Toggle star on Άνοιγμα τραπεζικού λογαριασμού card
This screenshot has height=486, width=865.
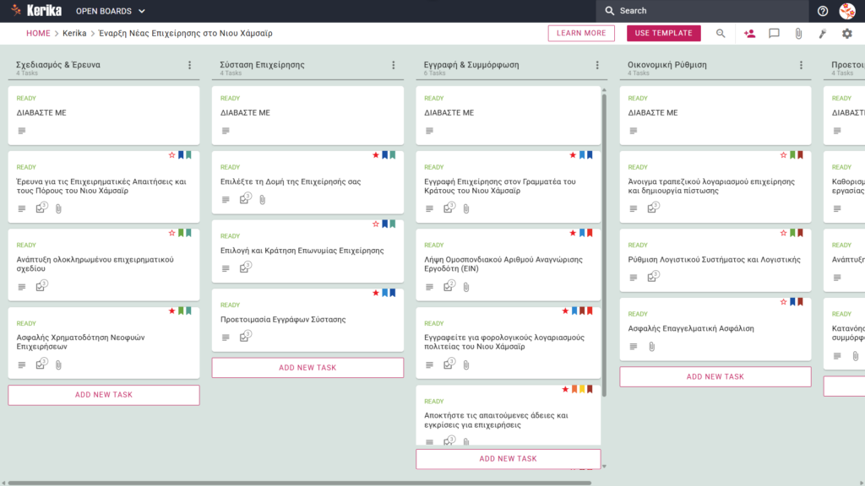click(783, 155)
